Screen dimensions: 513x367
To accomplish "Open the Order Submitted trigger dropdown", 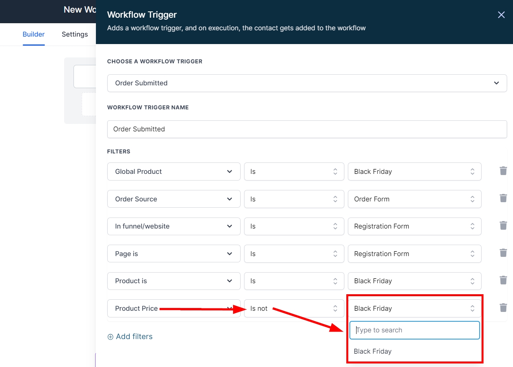I will coord(307,83).
